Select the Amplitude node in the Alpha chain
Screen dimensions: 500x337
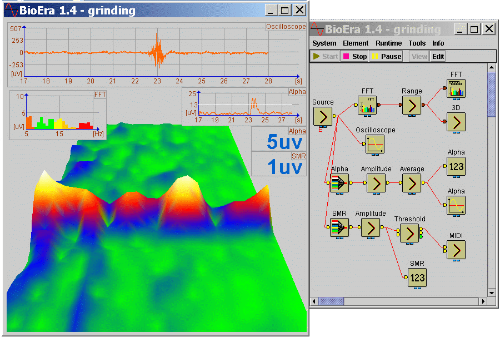[x=376, y=183]
